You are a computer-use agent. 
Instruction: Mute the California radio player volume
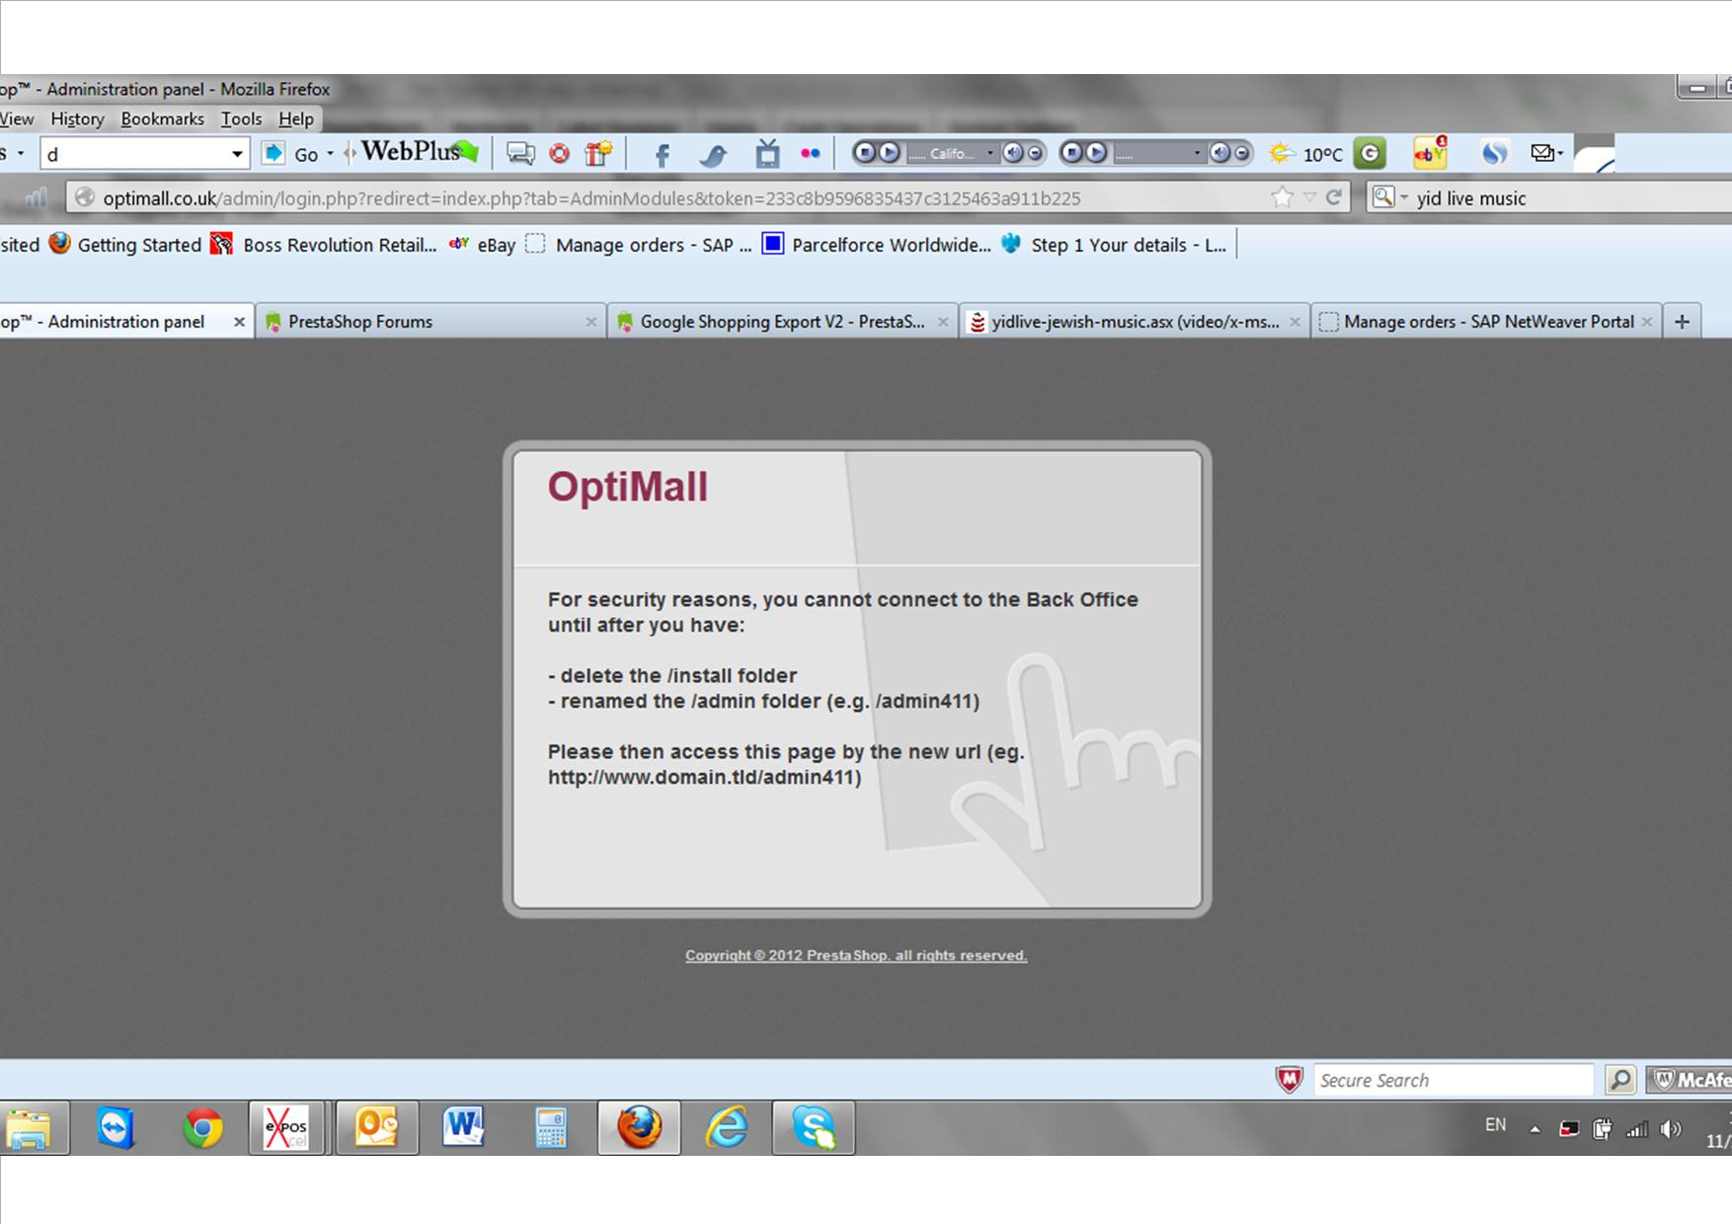pyautogui.click(x=1013, y=153)
